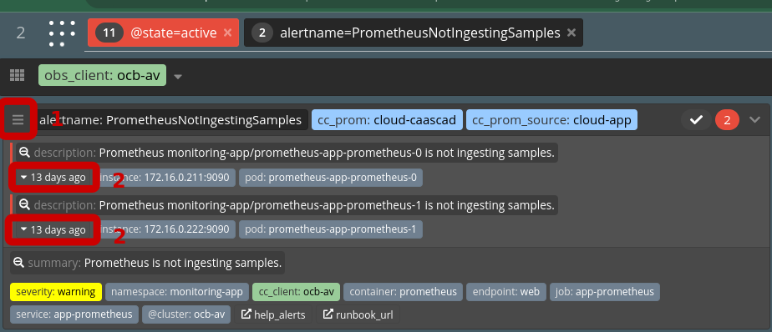Open the help_alerts external link
772x332 pixels.
(273, 314)
